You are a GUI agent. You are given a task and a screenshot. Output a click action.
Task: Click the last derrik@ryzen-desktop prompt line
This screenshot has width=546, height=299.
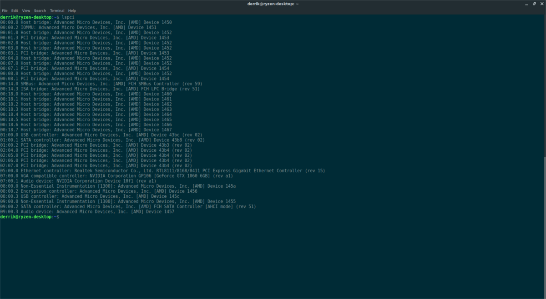[x=30, y=217]
